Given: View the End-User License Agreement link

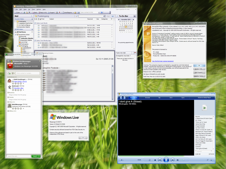Looking at the screenshot, I should pyautogui.click(x=163, y=61).
